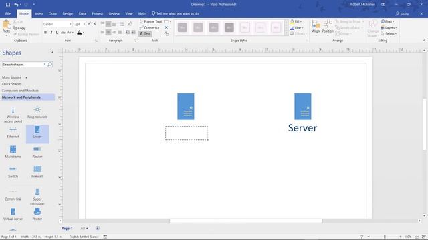Open the Quick Shapes stencil
Viewport: 428px width, 240px height.
12,84
